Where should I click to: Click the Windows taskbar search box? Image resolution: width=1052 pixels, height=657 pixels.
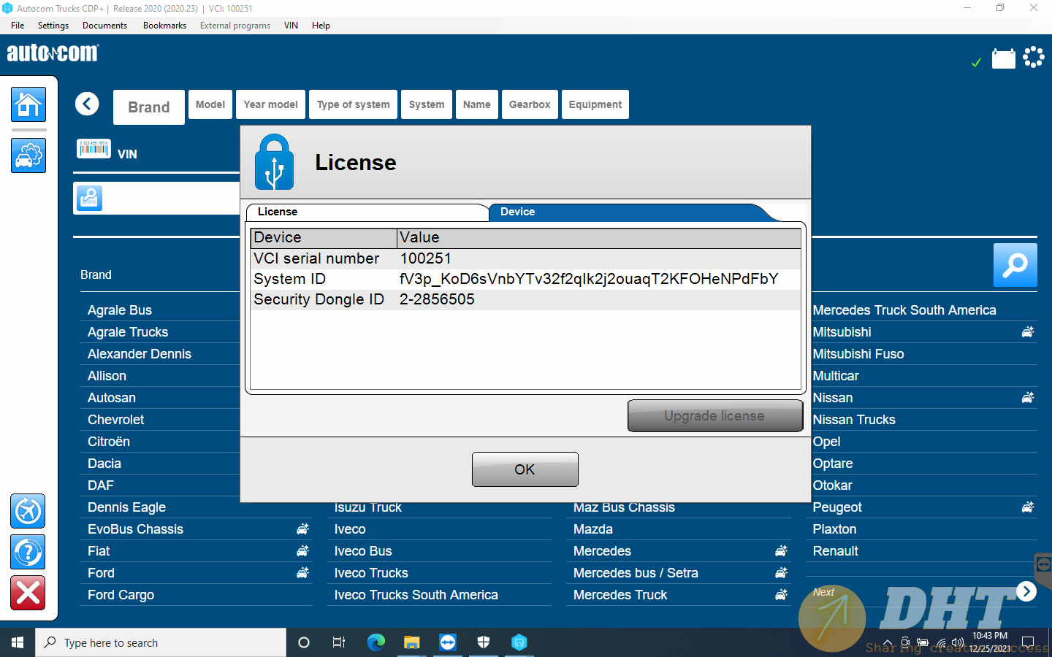point(161,642)
